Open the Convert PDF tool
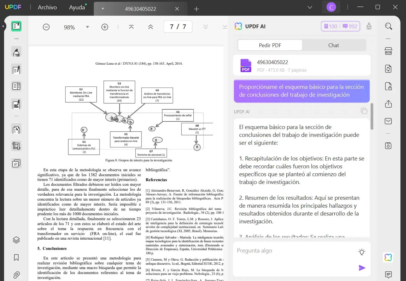406x281 pixels. pyautogui.click(x=388, y=69)
